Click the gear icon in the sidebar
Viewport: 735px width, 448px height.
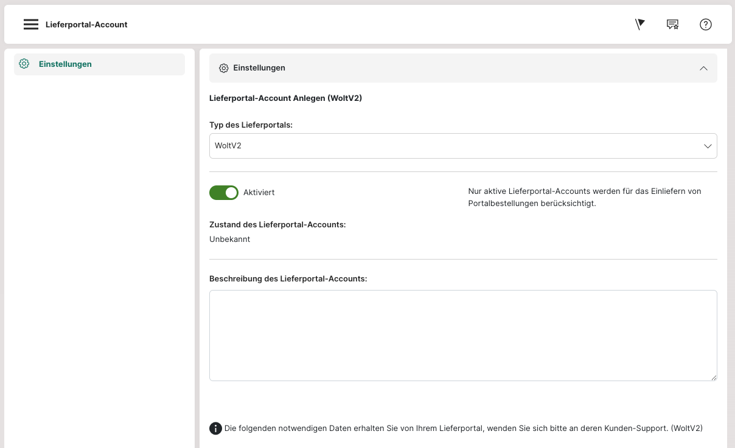click(24, 64)
